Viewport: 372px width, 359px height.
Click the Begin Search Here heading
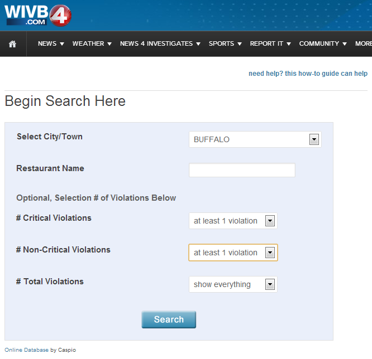pyautogui.click(x=65, y=101)
